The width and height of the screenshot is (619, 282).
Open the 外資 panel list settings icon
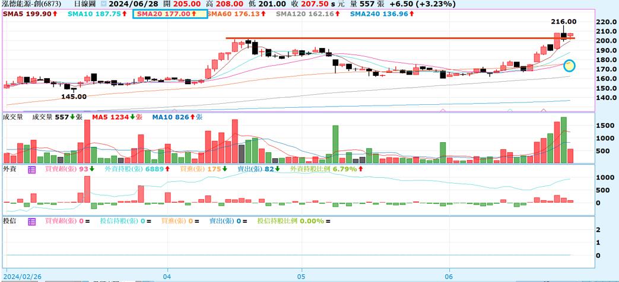[x=32, y=170]
